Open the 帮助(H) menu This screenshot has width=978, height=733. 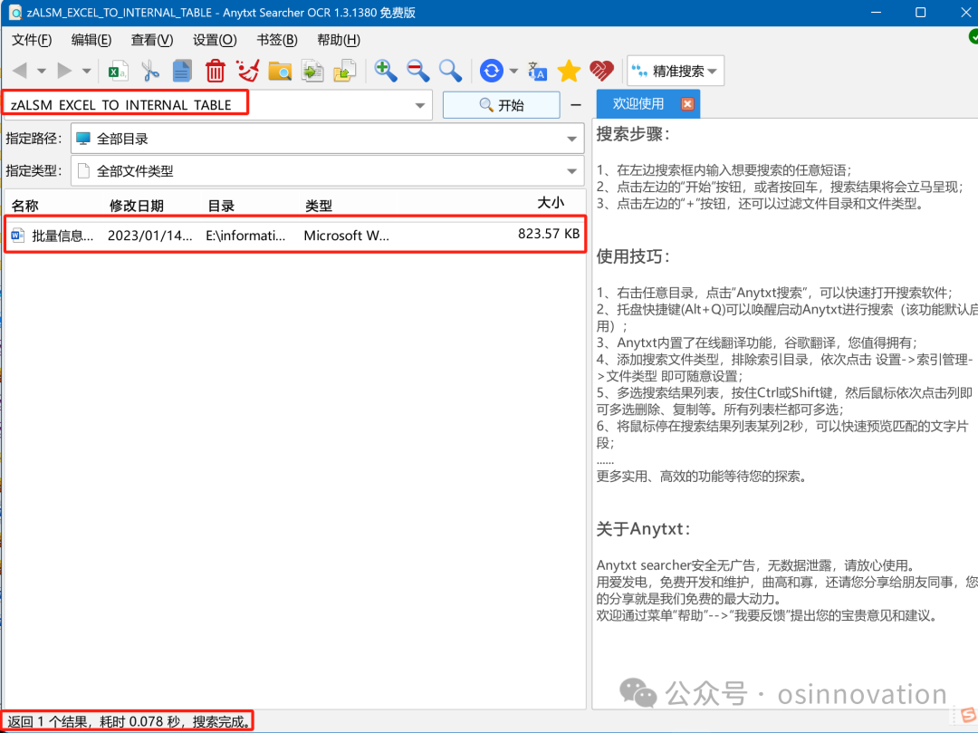pyautogui.click(x=339, y=40)
